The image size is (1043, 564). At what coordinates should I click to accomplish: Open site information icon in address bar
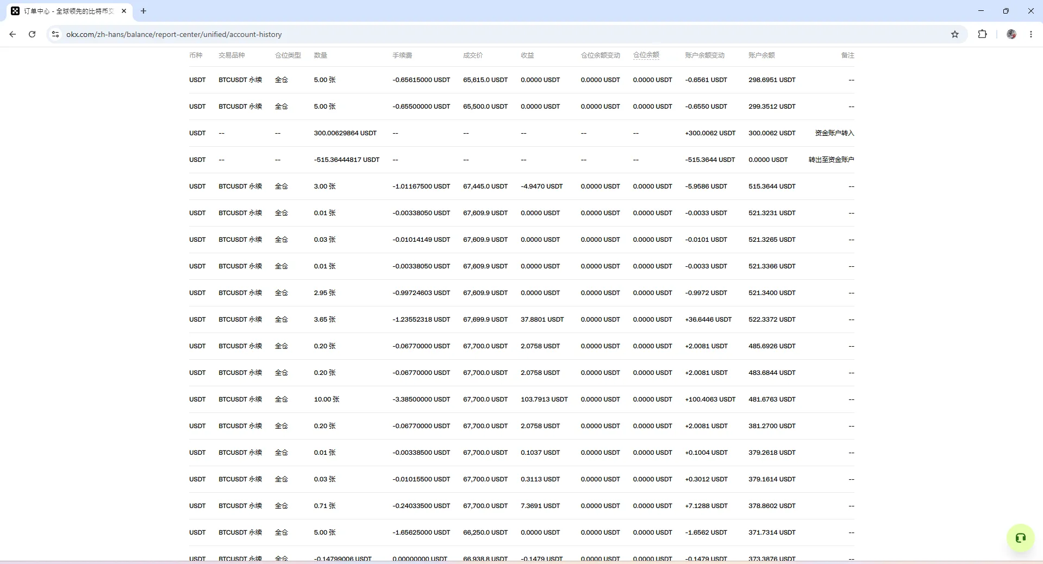[55, 34]
